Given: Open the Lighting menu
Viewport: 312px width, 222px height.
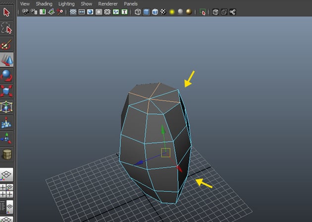Looking at the screenshot, I should (x=66, y=3).
